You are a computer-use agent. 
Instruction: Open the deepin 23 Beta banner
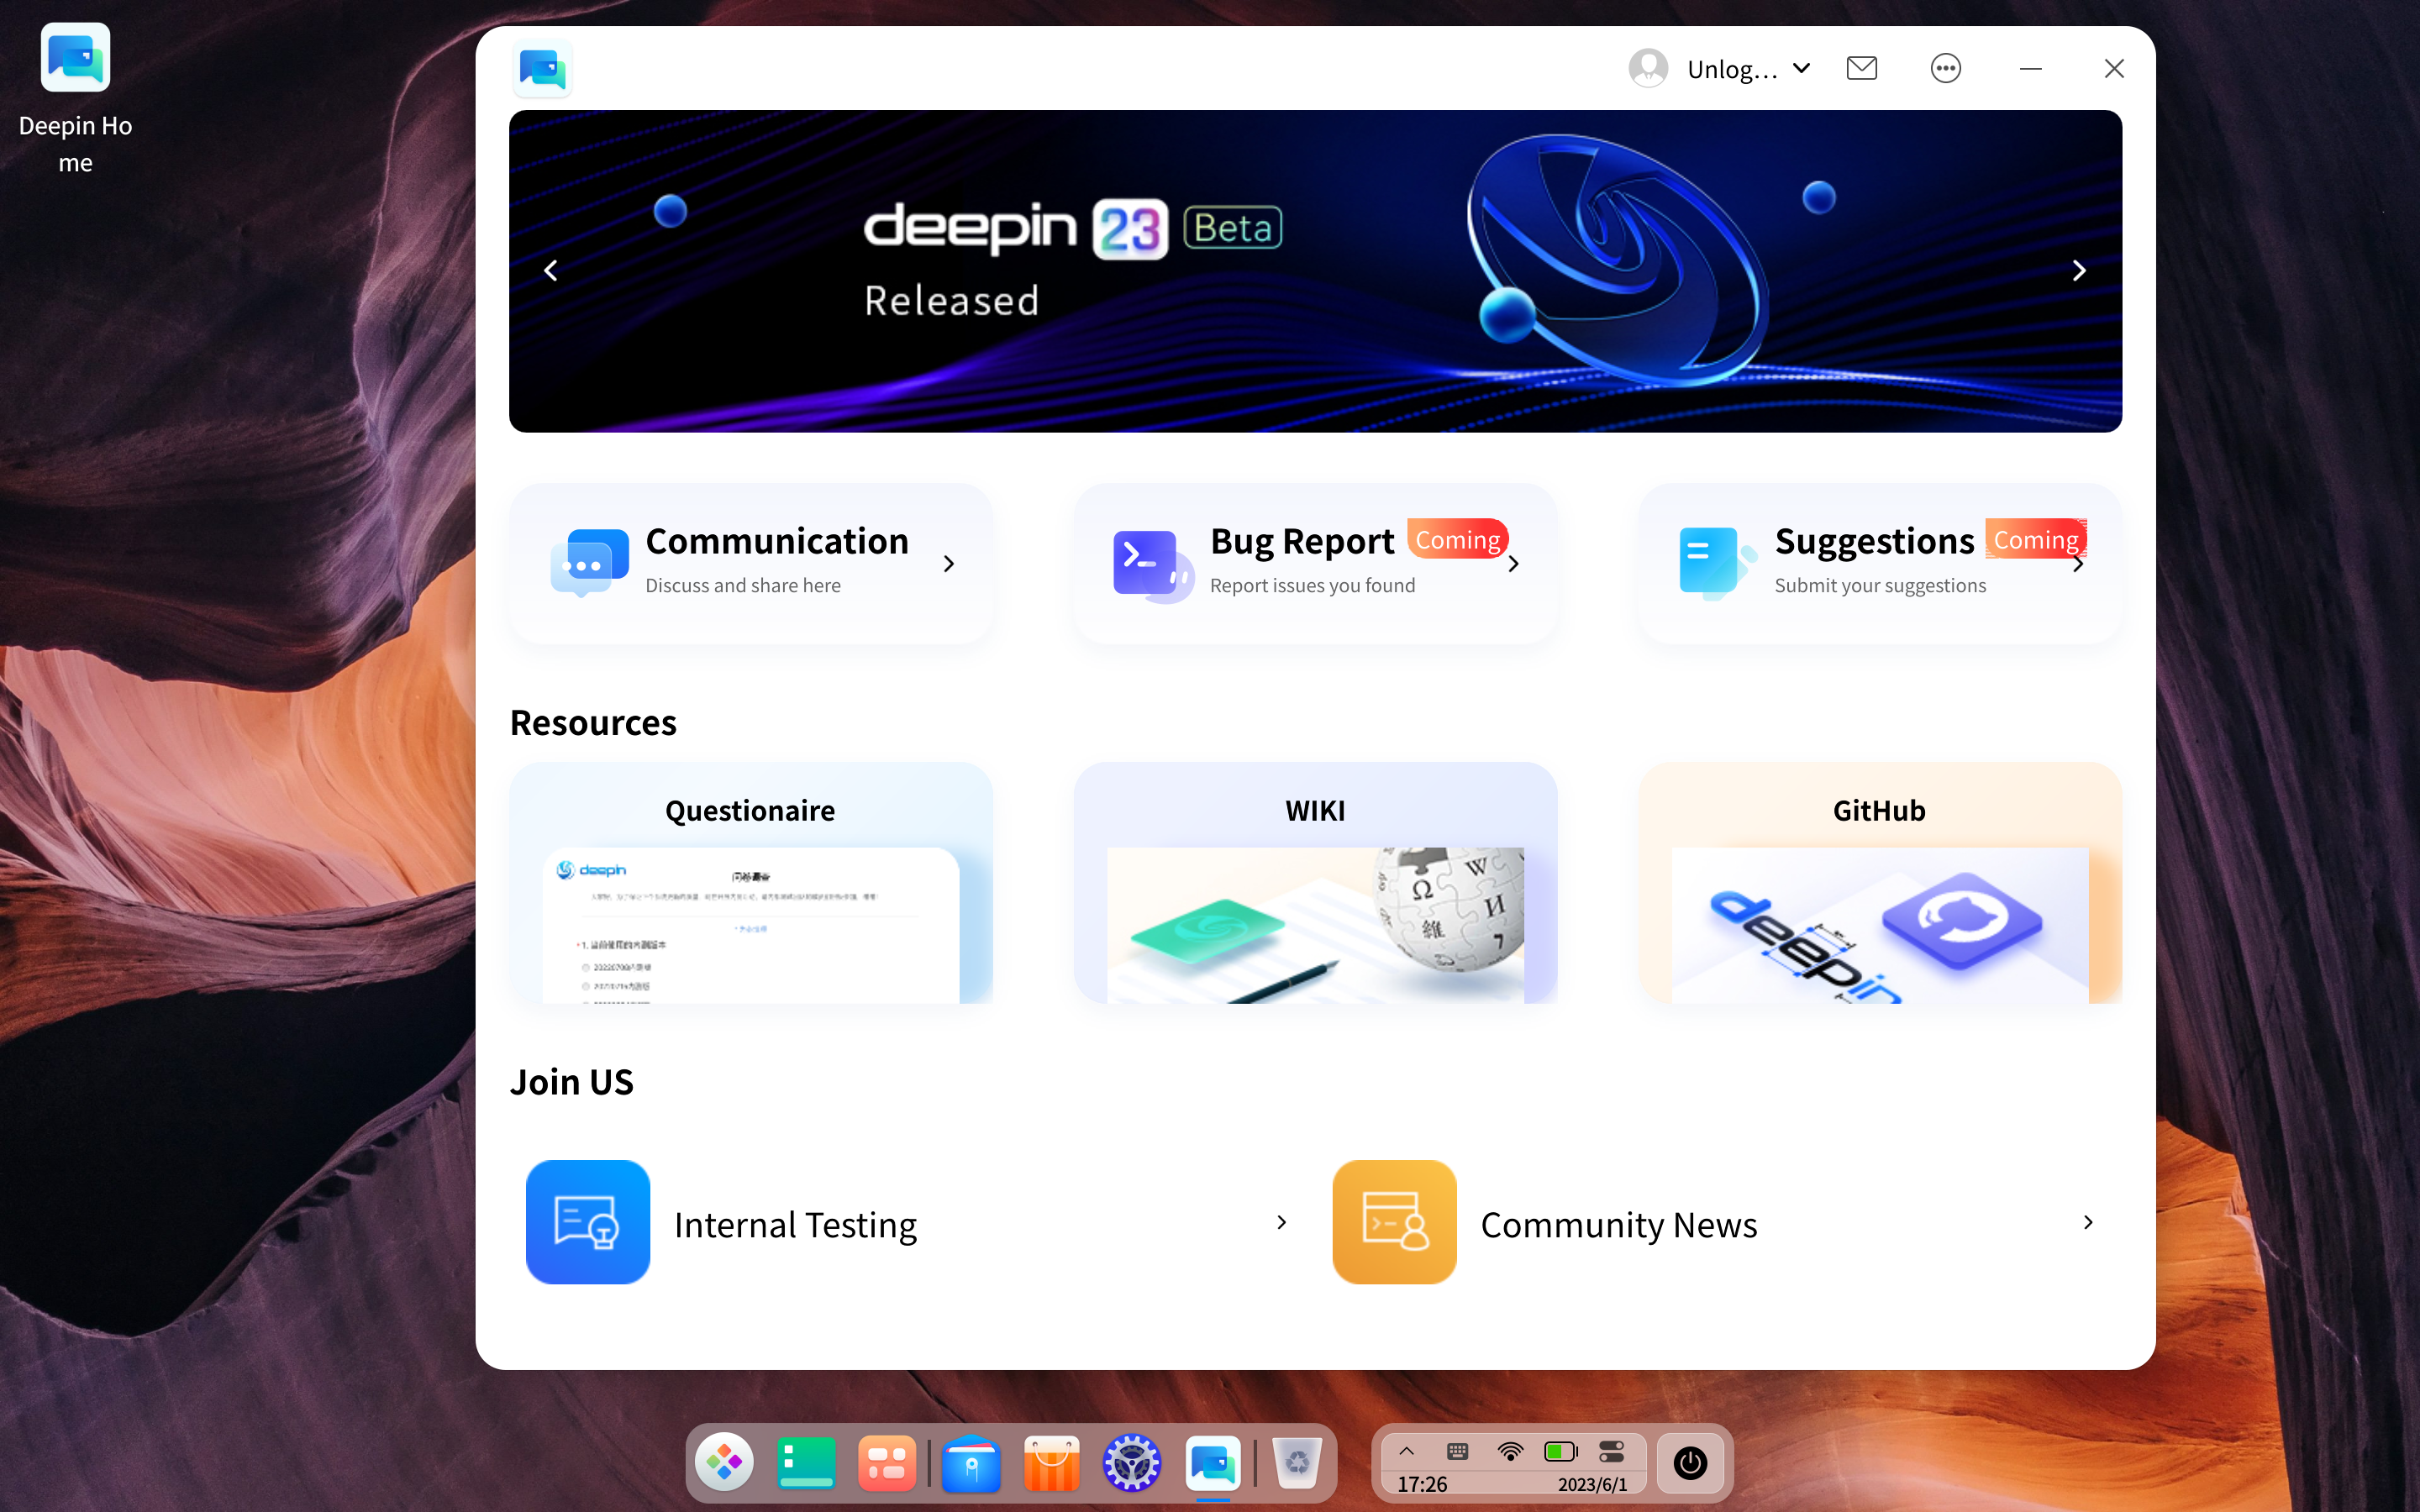click(1315, 271)
